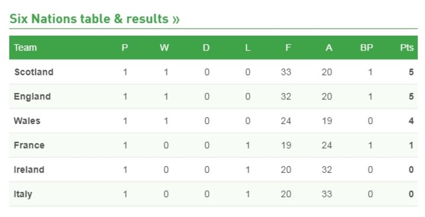The height and width of the screenshot is (217, 425).
Task: Click the W (won) column header
Action: pos(165,48)
